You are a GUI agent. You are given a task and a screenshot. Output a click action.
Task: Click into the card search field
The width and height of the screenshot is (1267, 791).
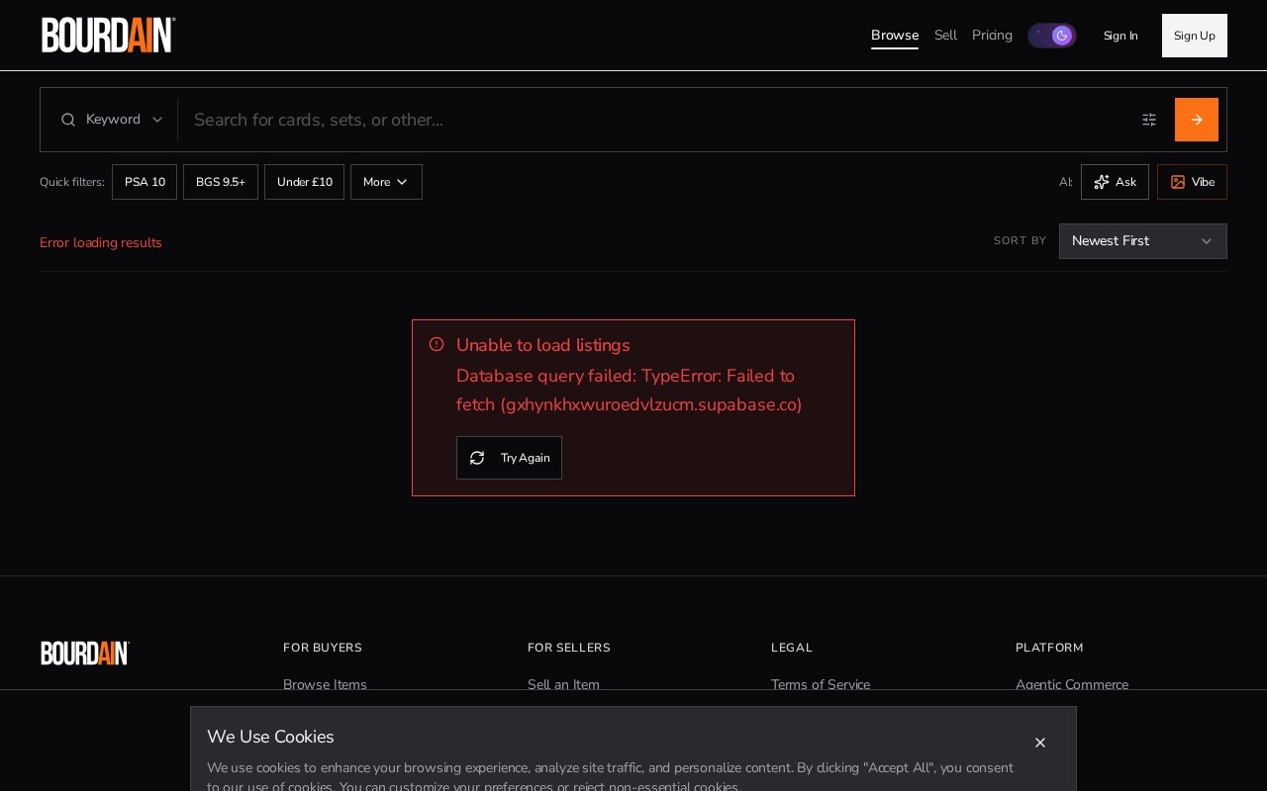(x=653, y=120)
